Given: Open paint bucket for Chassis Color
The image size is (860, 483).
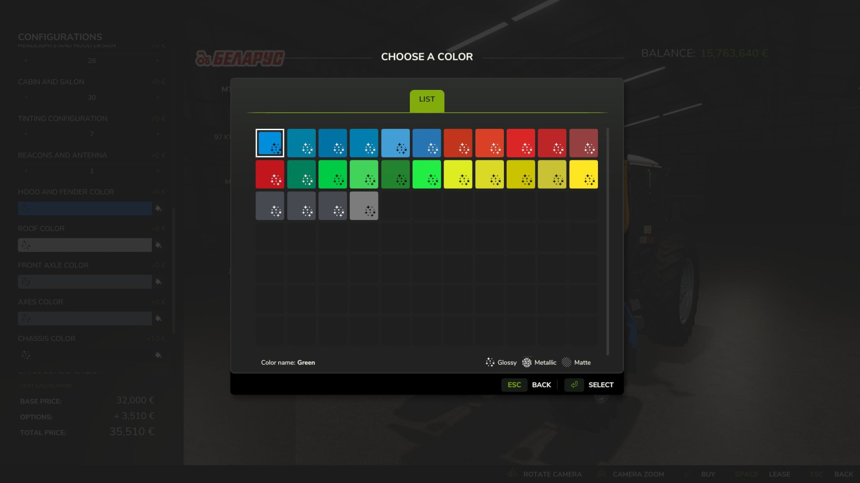Looking at the screenshot, I should [x=158, y=355].
